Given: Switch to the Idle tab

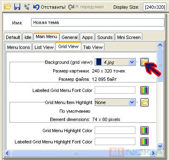Looking at the screenshot, I should (28, 37).
